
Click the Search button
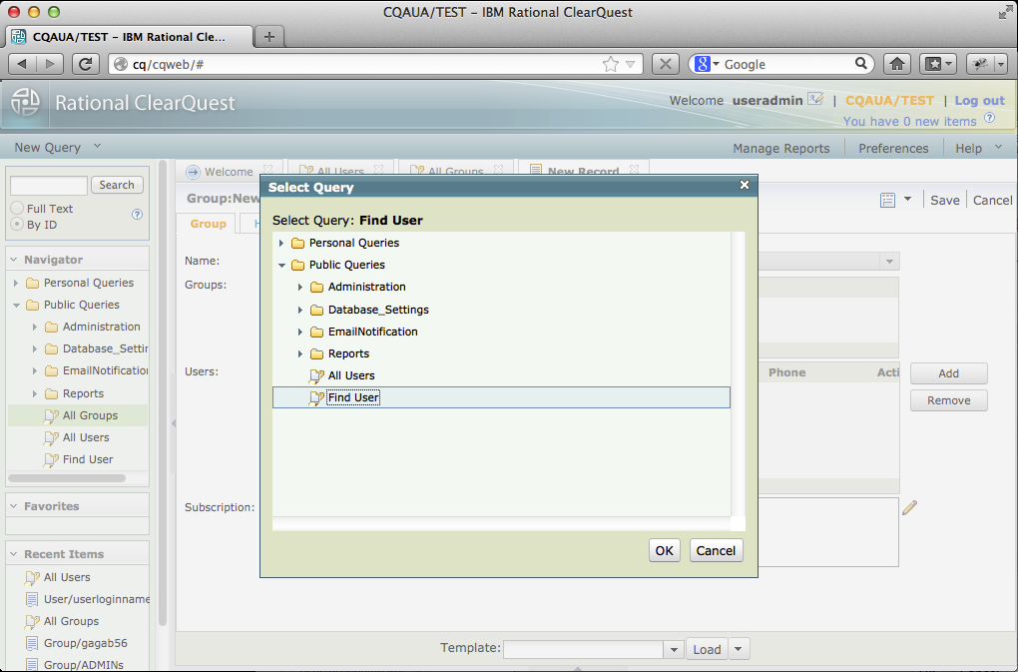click(117, 185)
